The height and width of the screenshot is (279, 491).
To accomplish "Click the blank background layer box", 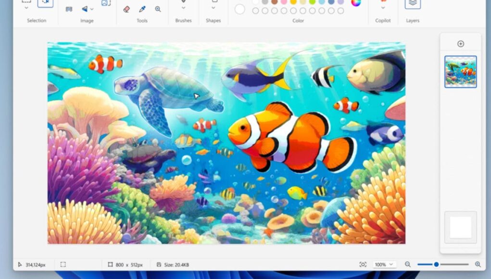I will [x=460, y=227].
